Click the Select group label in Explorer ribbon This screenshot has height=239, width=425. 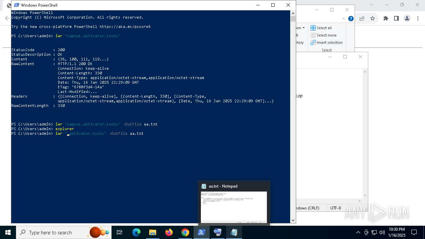[x=326, y=50]
